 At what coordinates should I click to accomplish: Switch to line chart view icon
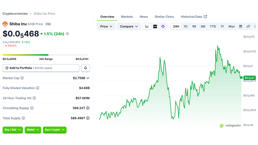click(147, 27)
